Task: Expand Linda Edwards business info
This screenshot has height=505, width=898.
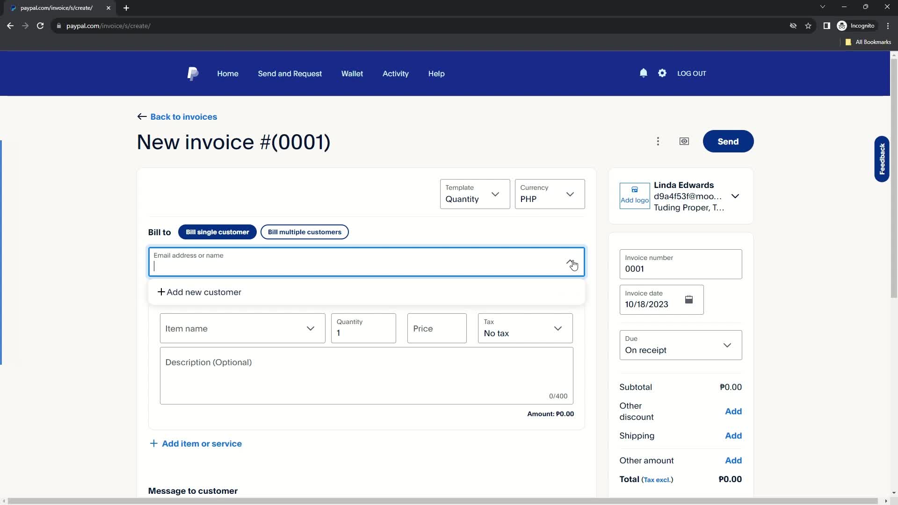Action: [x=735, y=196]
